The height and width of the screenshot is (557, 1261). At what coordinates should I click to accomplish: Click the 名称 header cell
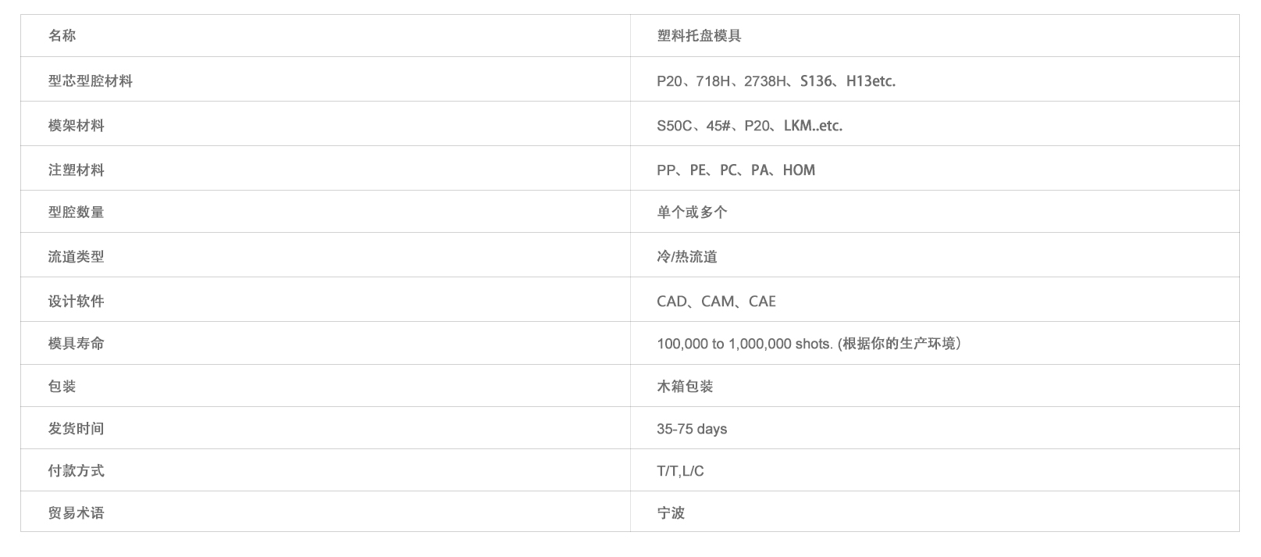pos(62,36)
